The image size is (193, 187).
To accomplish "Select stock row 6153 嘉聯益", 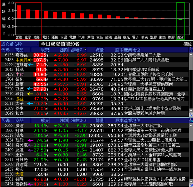I will pos(95,55).
